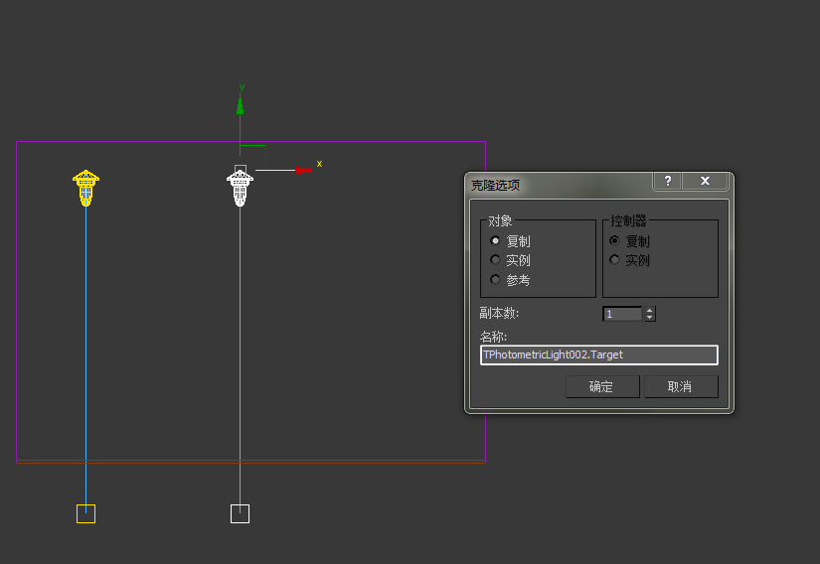Cancel clone with 取消 button

681,386
